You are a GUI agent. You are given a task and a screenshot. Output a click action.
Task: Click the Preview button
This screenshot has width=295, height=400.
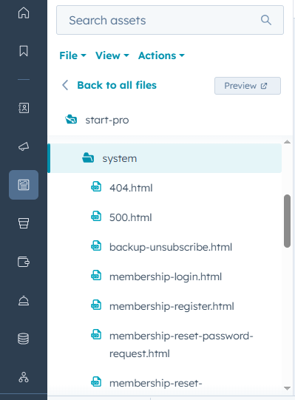248,86
